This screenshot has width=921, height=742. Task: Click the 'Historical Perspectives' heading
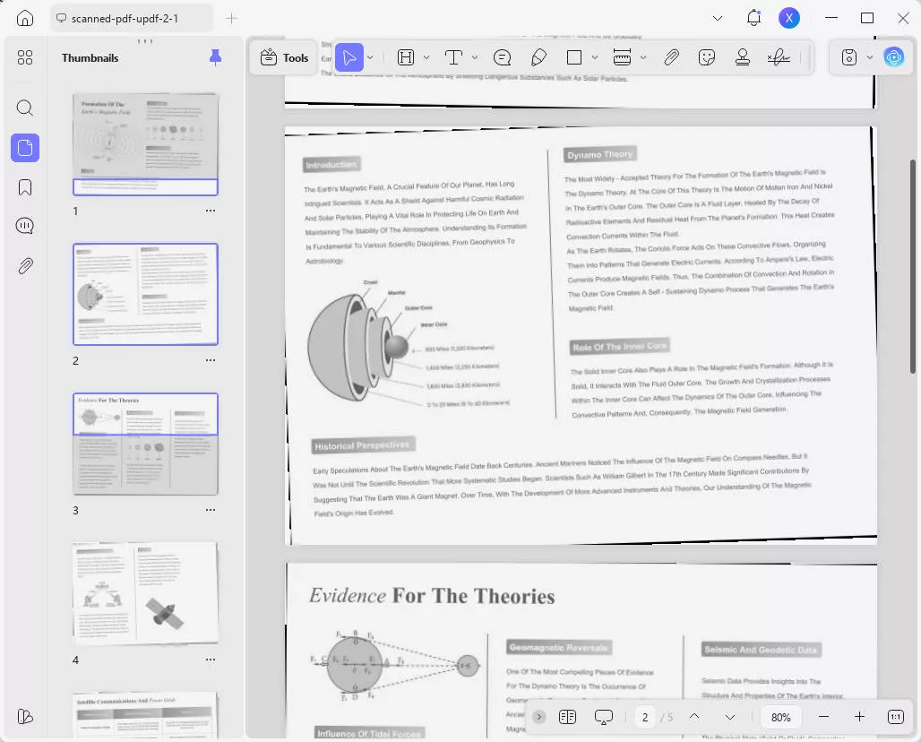coord(363,445)
